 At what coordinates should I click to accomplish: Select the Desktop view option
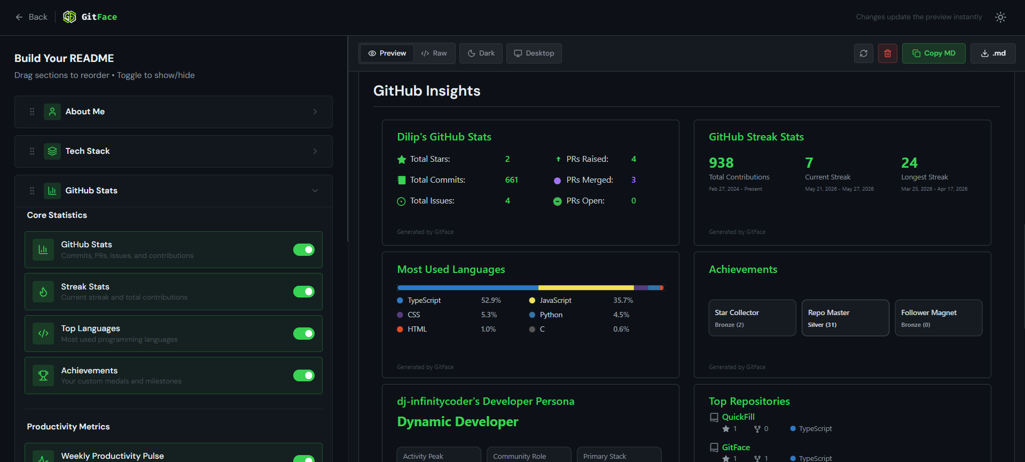click(x=534, y=53)
